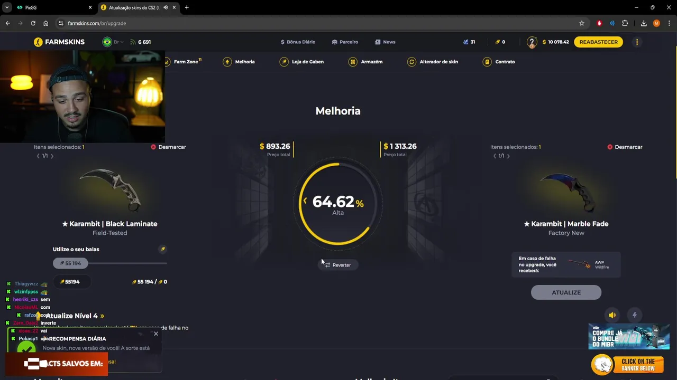Image resolution: width=677 pixels, height=380 pixels.
Task: Click the online players count 6 691
Action: pos(141,42)
